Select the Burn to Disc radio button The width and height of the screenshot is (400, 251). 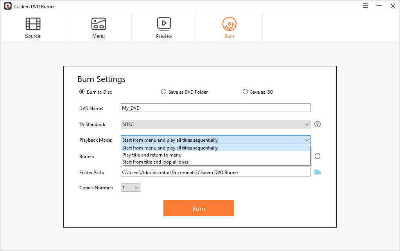82,92
